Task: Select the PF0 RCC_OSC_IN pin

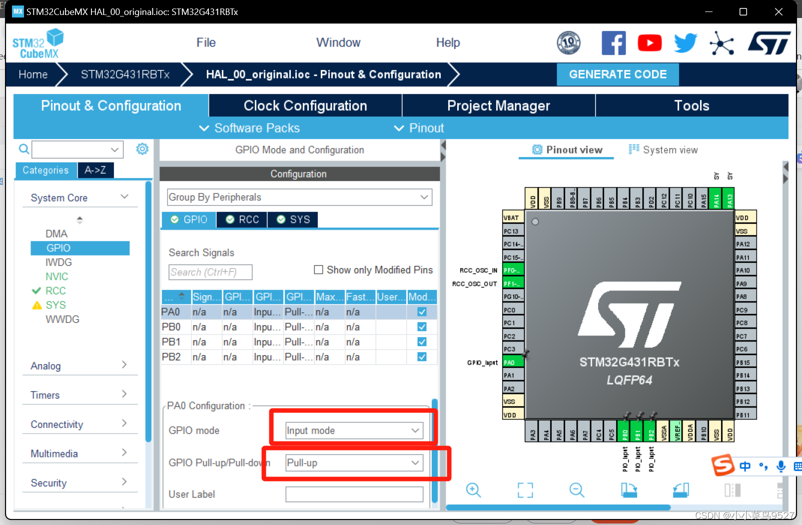Action: [513, 270]
